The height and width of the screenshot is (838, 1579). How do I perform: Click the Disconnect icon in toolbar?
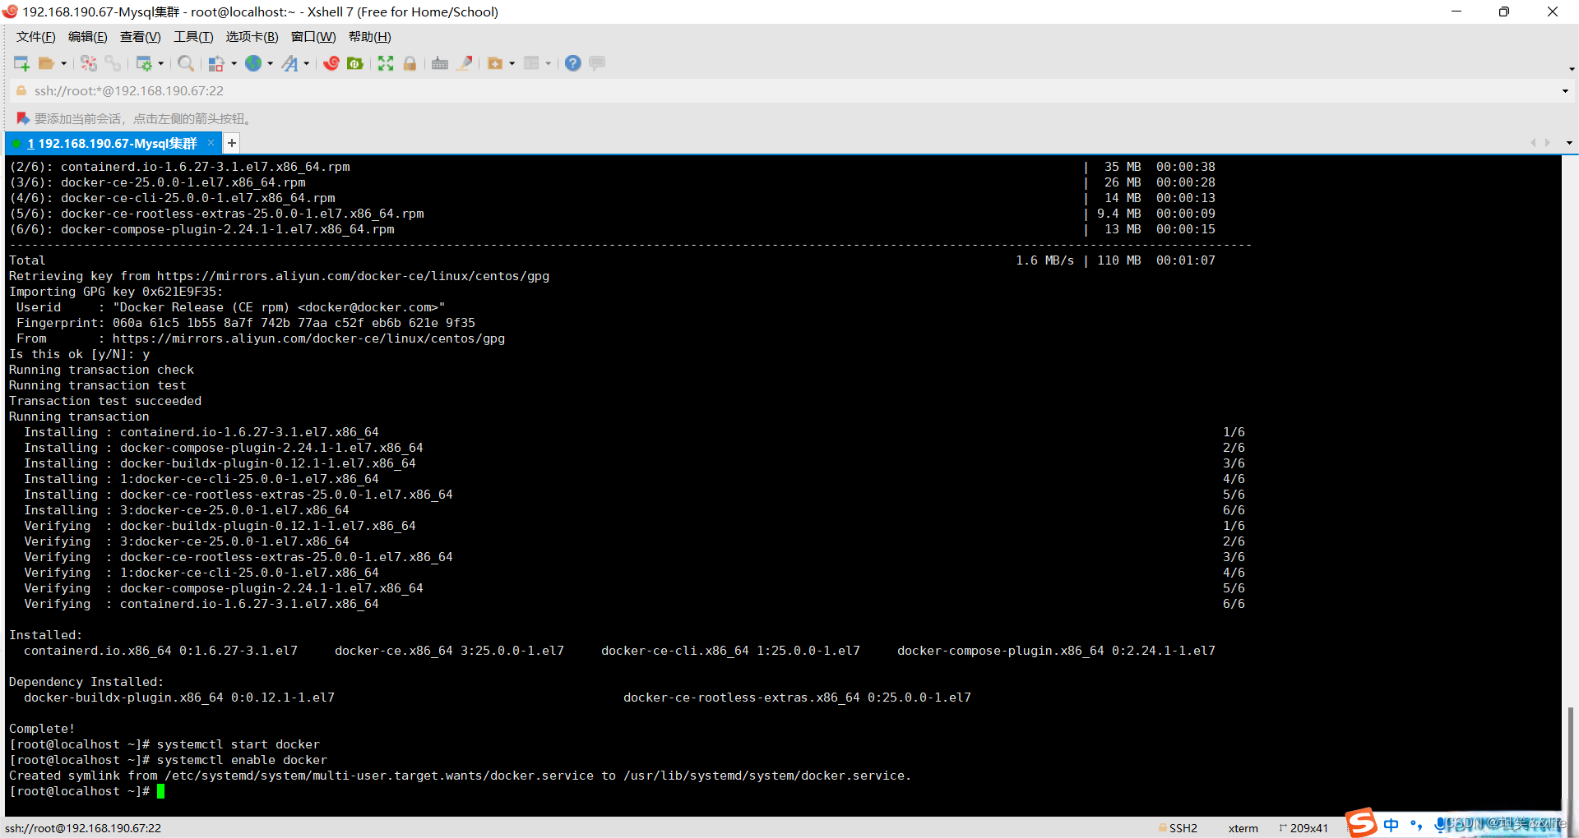click(x=89, y=63)
